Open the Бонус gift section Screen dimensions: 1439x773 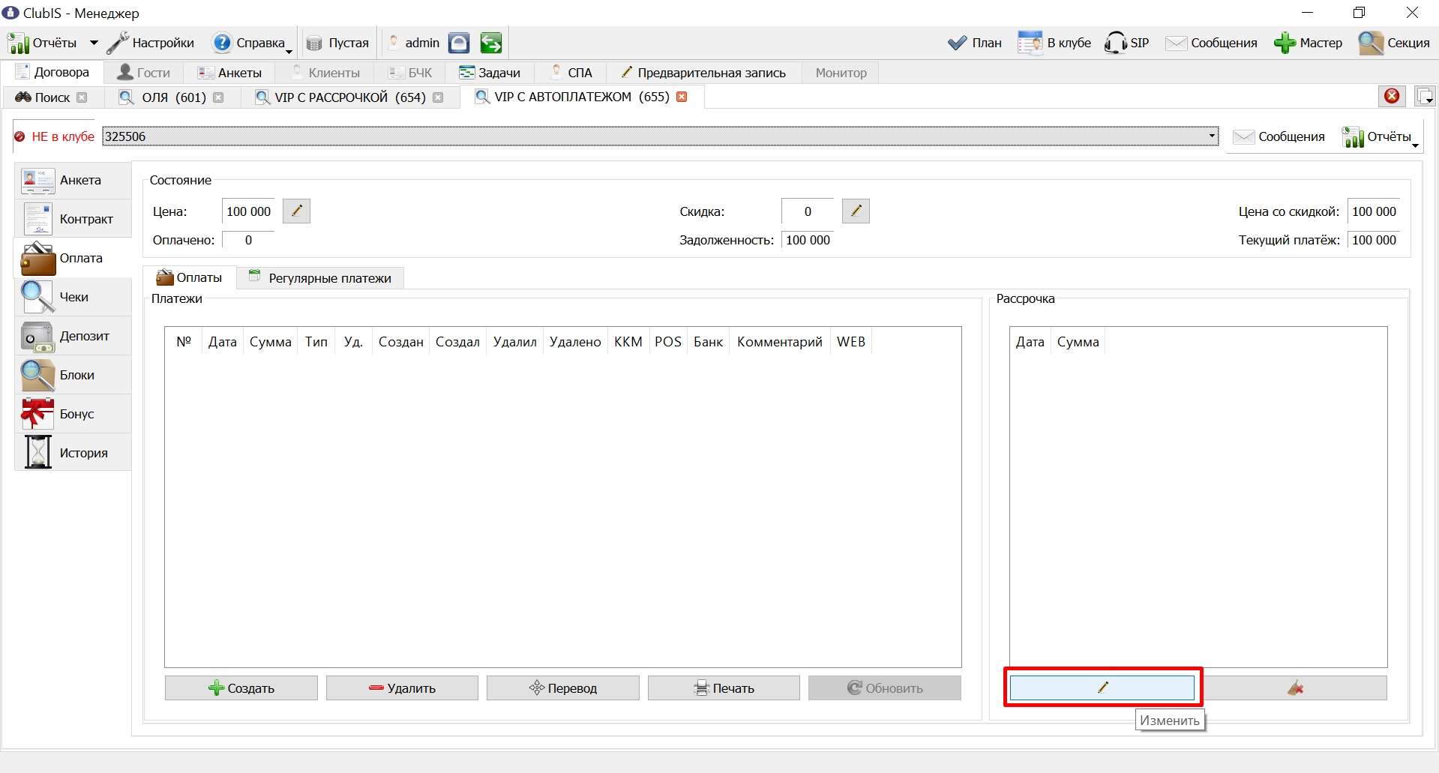click(x=73, y=414)
